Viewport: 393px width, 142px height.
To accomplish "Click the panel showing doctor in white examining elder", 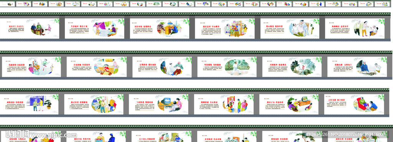I will pos(162,67).
